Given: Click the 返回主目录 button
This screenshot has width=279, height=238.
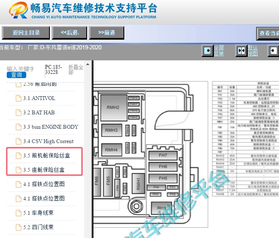Looking at the screenshot, I should coord(26,32).
